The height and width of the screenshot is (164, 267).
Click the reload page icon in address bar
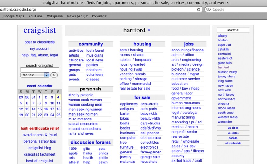(198, 9)
